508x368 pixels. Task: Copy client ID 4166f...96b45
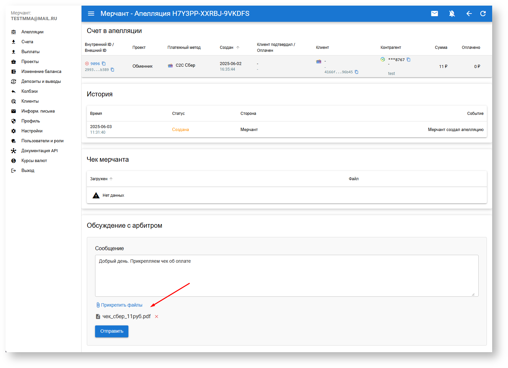pos(356,72)
